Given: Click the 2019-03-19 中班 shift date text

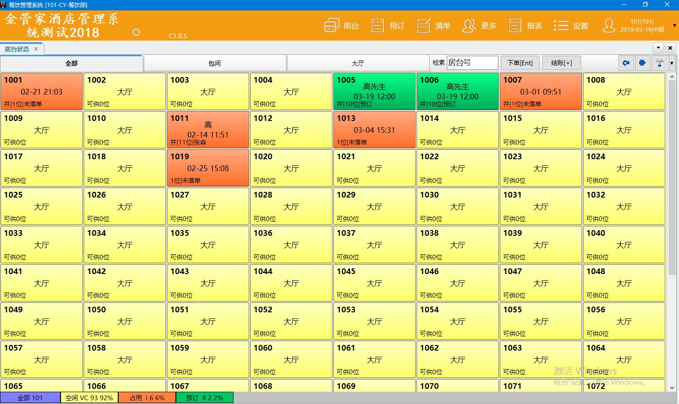Looking at the screenshot, I should (x=642, y=29).
